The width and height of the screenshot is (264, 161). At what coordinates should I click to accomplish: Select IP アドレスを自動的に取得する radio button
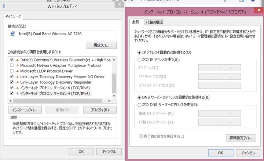point(139,53)
